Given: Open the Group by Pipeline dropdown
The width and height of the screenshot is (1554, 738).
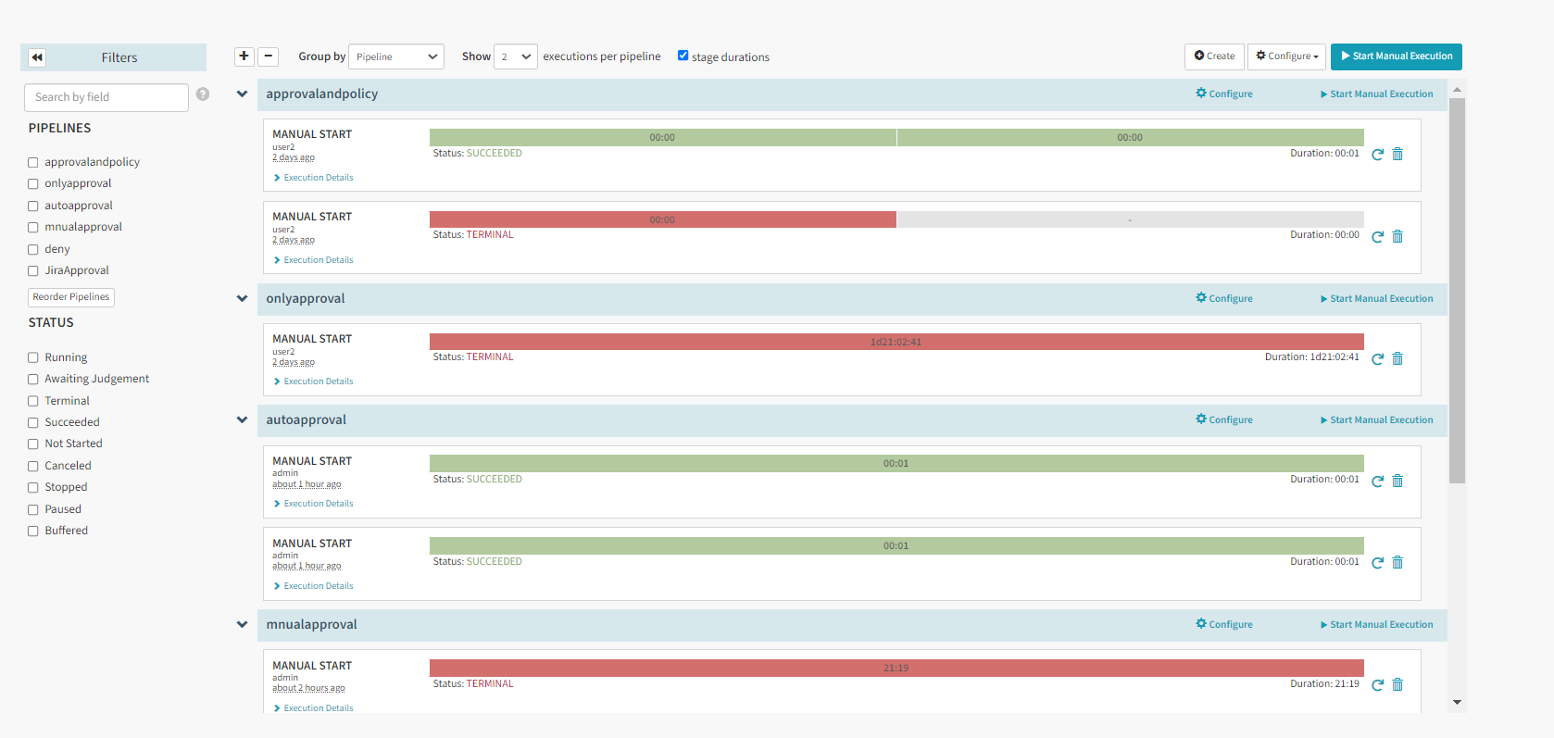Looking at the screenshot, I should [x=395, y=56].
